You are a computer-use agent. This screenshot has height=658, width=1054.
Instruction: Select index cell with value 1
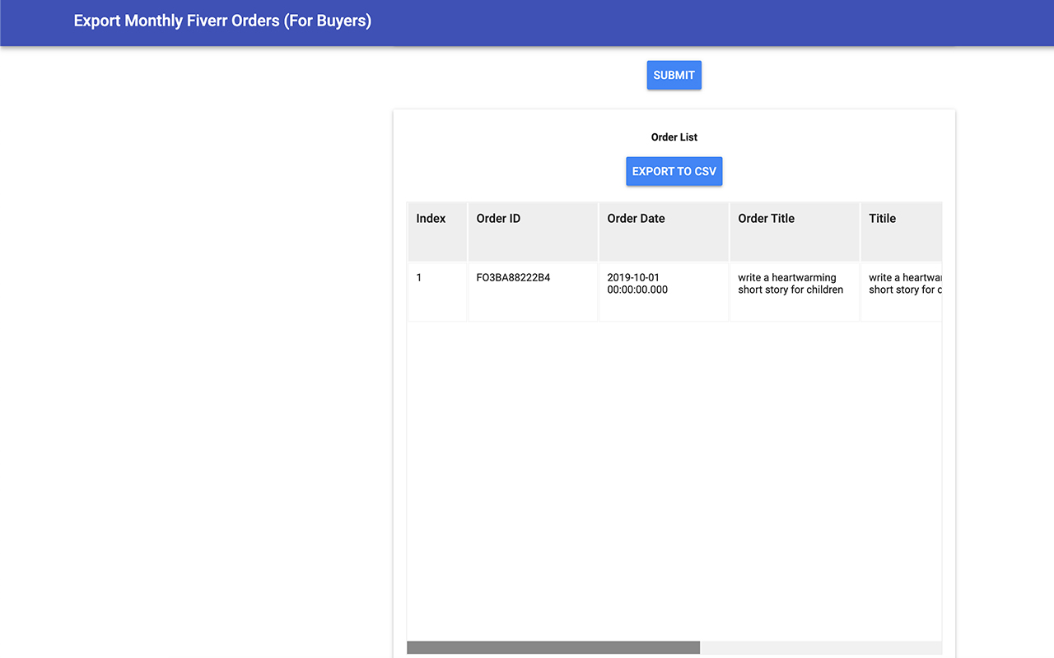tap(437, 292)
